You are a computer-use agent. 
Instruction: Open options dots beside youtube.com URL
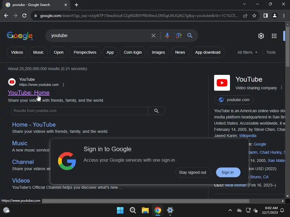pyautogui.click(x=63, y=85)
